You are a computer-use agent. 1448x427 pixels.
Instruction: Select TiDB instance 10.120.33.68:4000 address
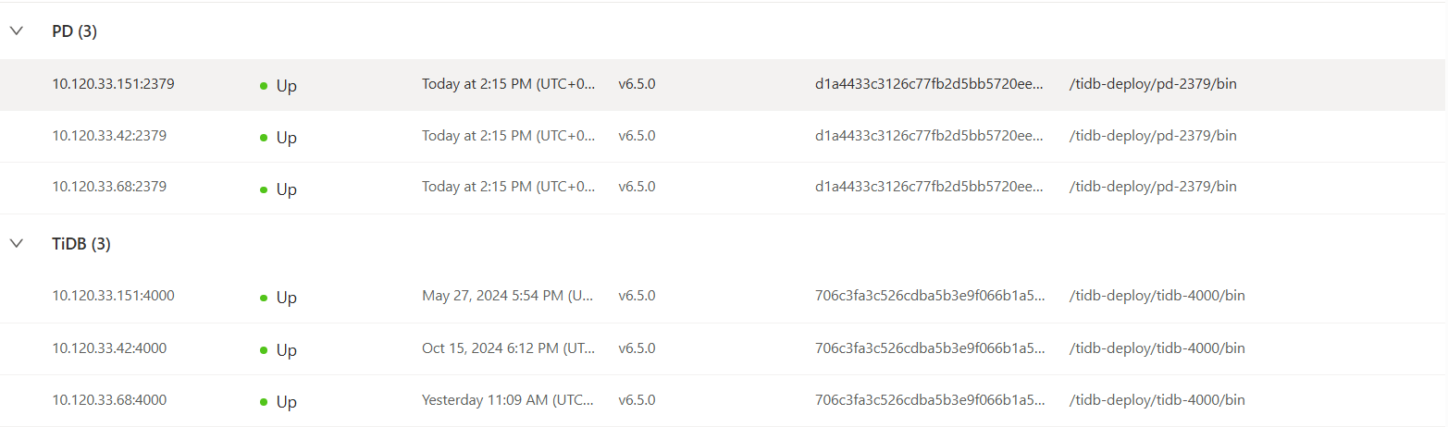pyautogui.click(x=109, y=400)
